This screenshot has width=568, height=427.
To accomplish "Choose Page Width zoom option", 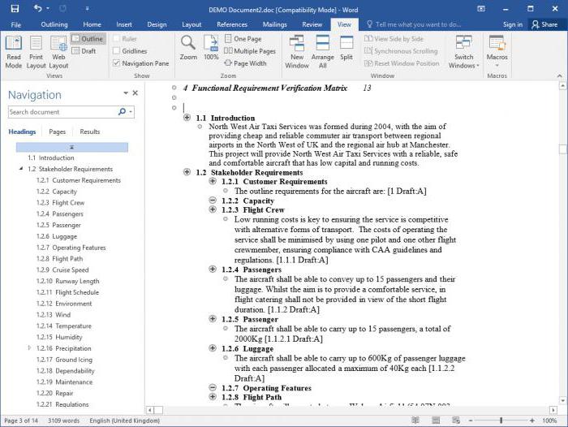I will point(245,63).
